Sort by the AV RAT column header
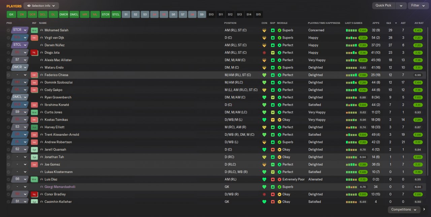This screenshot has height=217, width=431. (x=419, y=23)
